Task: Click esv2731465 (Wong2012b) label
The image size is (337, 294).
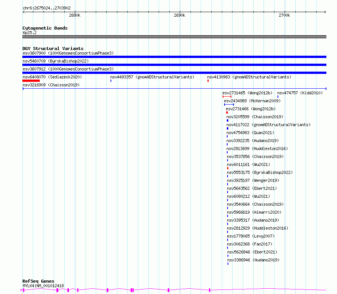Action: [247, 93]
